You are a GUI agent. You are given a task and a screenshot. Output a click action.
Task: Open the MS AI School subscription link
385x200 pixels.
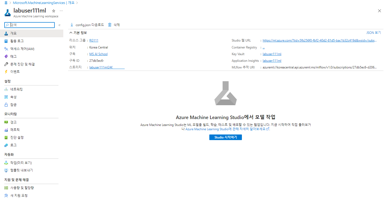(x=99, y=54)
